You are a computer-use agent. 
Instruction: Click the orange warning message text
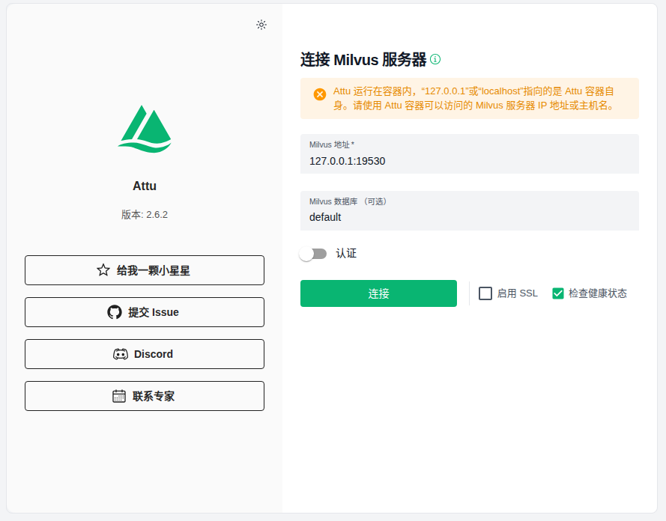click(x=474, y=98)
